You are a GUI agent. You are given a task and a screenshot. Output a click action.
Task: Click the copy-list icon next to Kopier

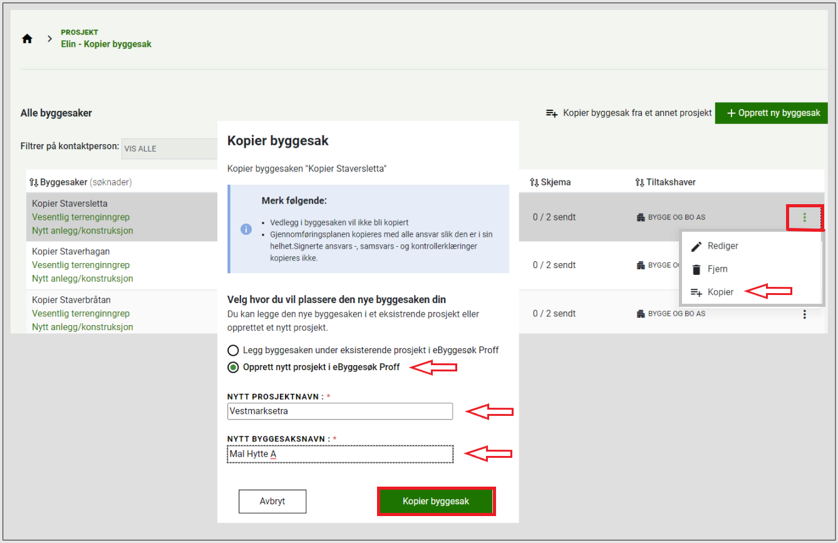[x=696, y=292]
